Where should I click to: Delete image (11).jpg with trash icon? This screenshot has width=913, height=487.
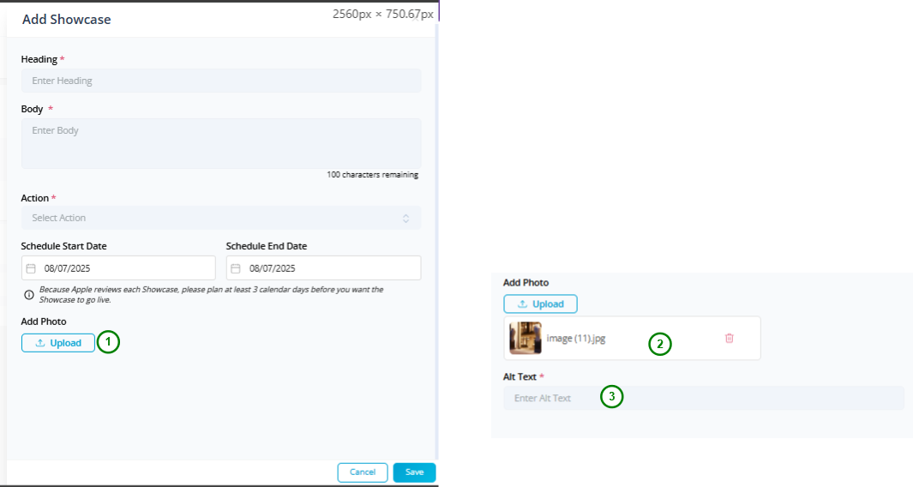[729, 338]
